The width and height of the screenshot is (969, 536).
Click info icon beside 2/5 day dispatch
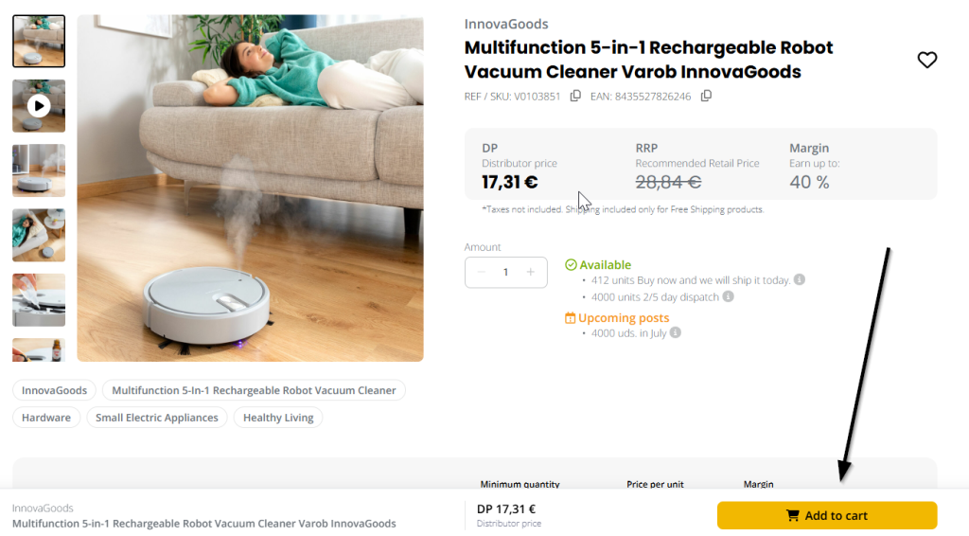coord(729,296)
